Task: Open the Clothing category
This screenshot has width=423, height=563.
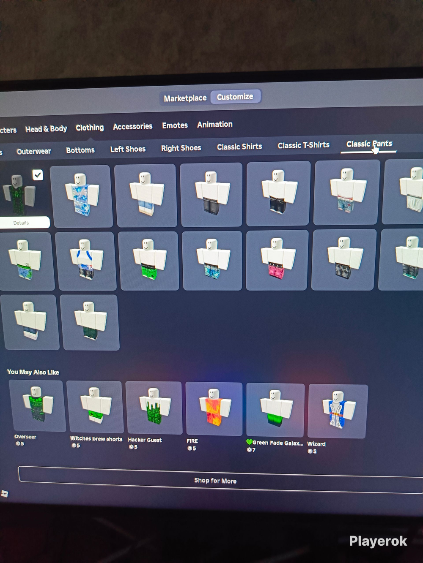Action: pos(90,128)
